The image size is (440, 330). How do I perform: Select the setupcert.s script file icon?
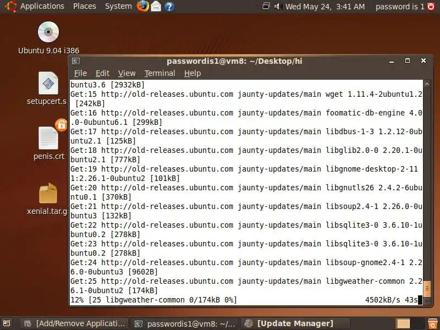pyautogui.click(x=48, y=83)
